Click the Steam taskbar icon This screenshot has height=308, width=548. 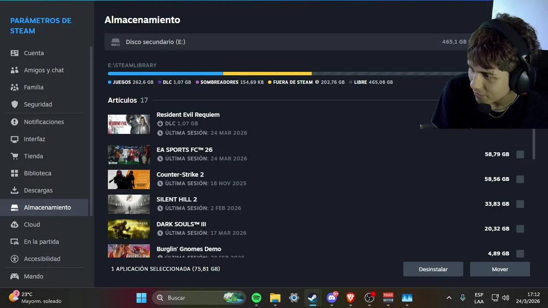[x=313, y=298]
